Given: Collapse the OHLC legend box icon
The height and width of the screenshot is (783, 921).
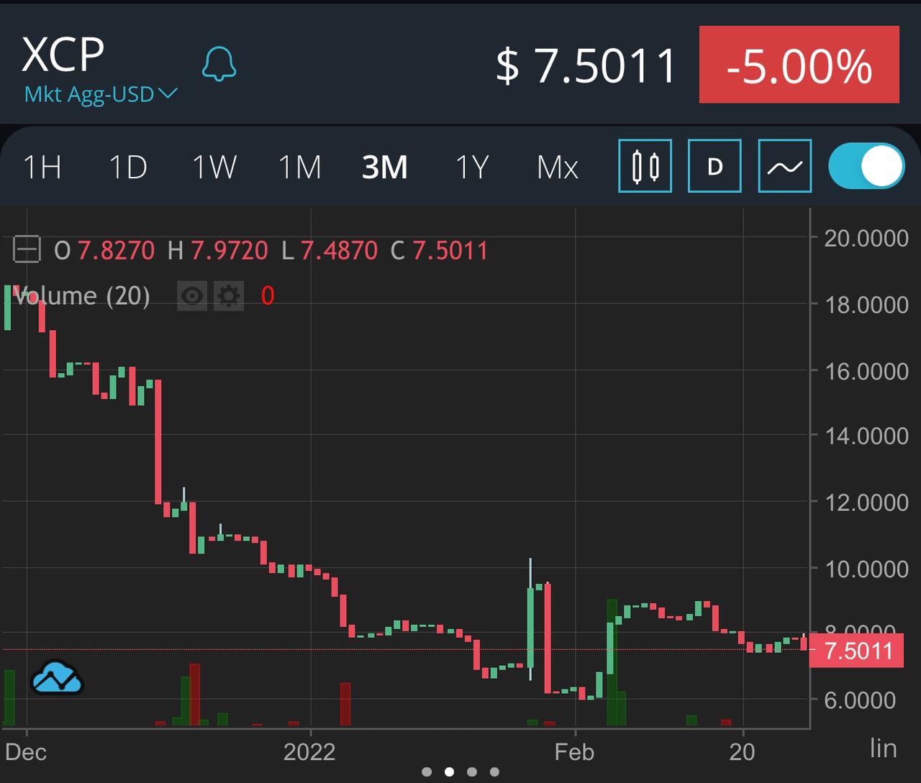Looking at the screenshot, I should (x=27, y=250).
